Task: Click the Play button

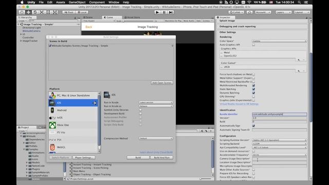Action: (x=157, y=12)
